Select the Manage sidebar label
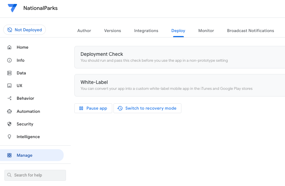285x186 pixels. (x=25, y=155)
